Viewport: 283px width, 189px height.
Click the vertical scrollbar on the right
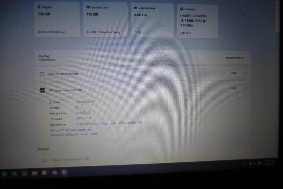tap(278, 17)
